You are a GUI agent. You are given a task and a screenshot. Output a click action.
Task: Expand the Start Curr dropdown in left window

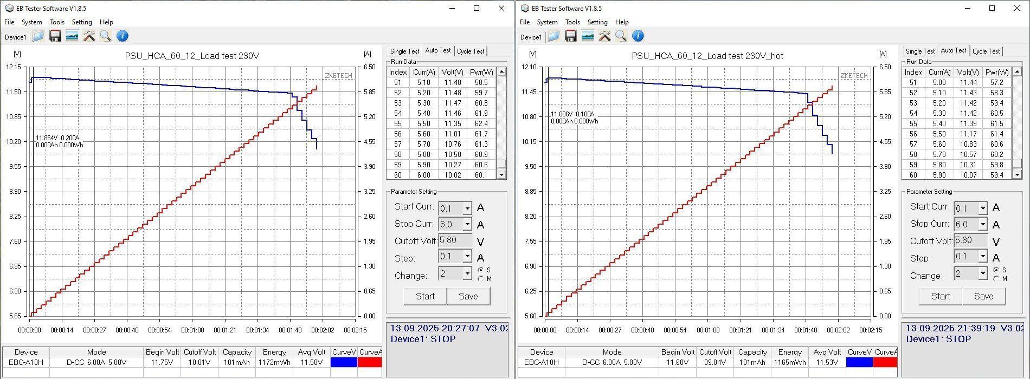pyautogui.click(x=467, y=208)
